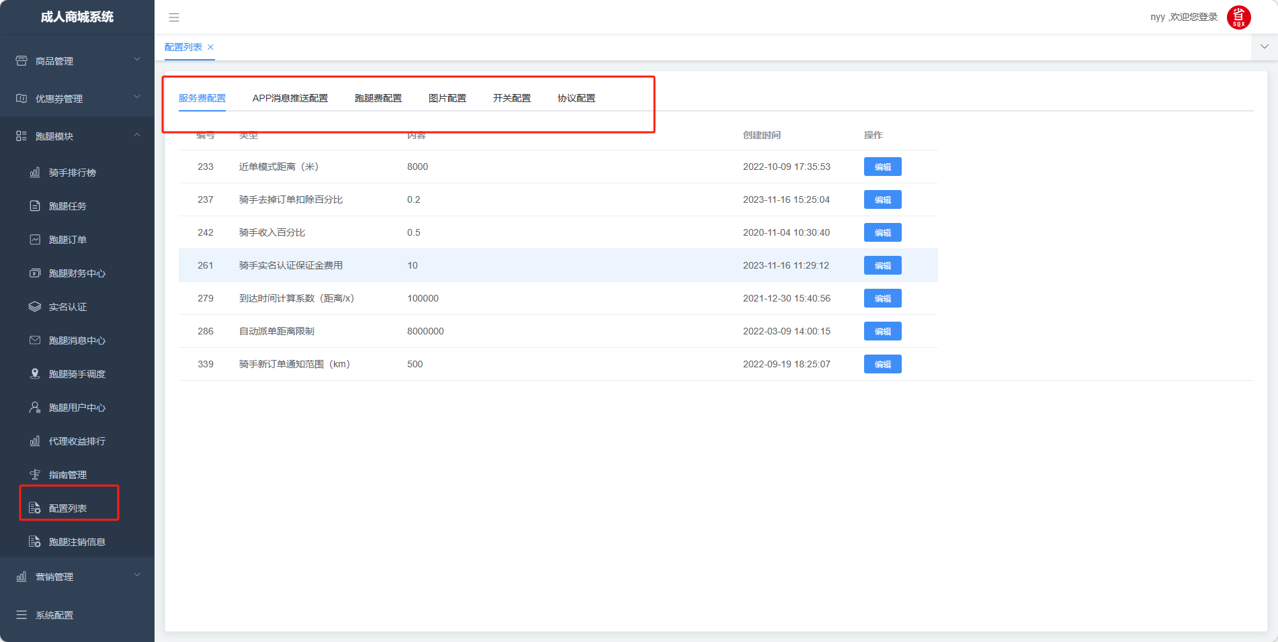Switch to the 跑腿费配置 tab
Viewport: 1278px width, 642px height.
pyautogui.click(x=378, y=98)
